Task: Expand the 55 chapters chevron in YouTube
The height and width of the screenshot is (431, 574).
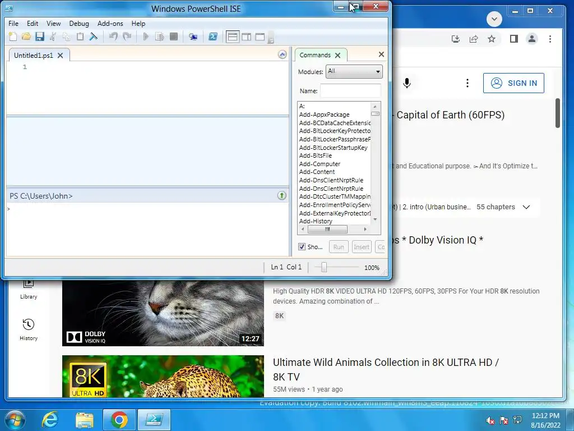Action: coord(526,207)
